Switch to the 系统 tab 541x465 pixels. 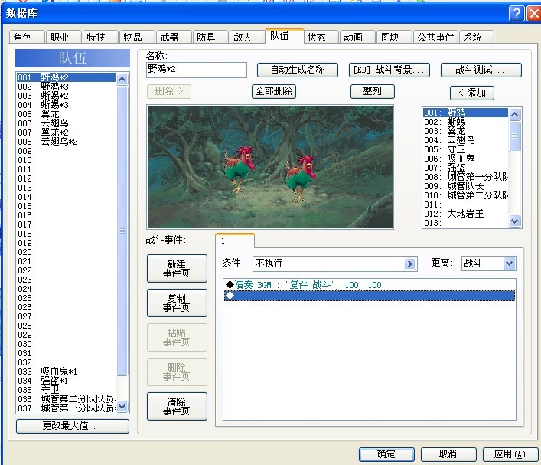coord(477,37)
